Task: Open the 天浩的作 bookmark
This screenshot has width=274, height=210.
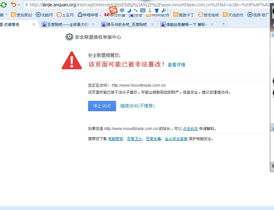Action: (233, 15)
